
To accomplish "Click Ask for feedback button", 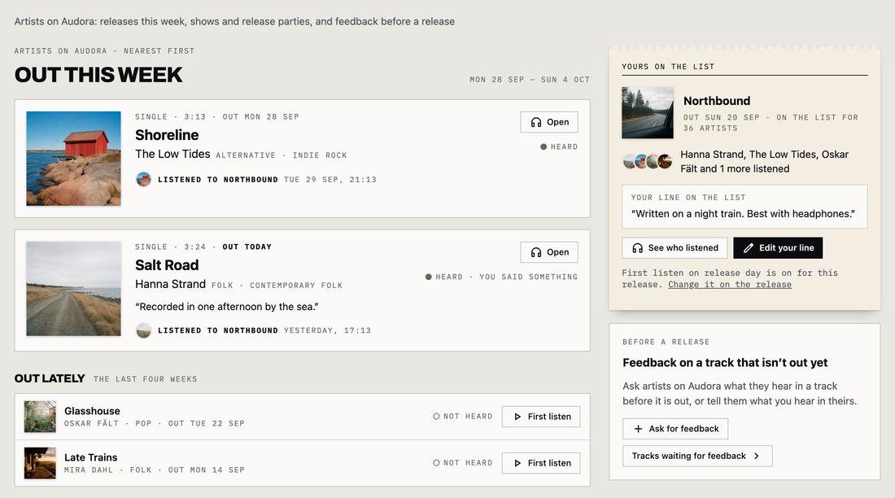I will [676, 429].
